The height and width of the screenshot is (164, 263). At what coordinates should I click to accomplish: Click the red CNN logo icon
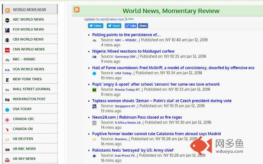pos(7,50)
